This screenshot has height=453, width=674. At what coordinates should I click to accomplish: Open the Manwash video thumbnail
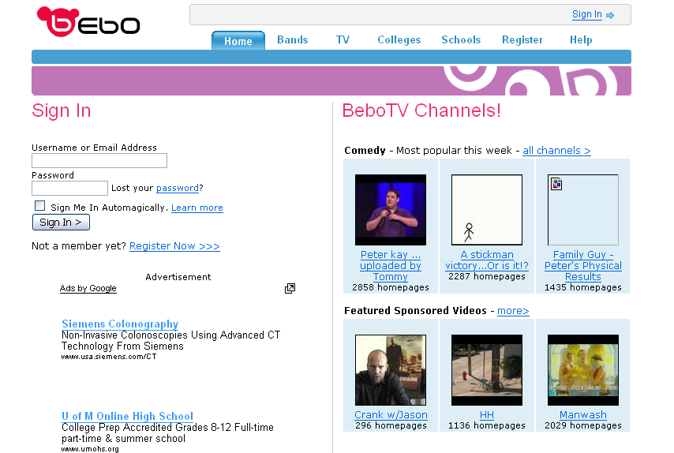coord(583,370)
